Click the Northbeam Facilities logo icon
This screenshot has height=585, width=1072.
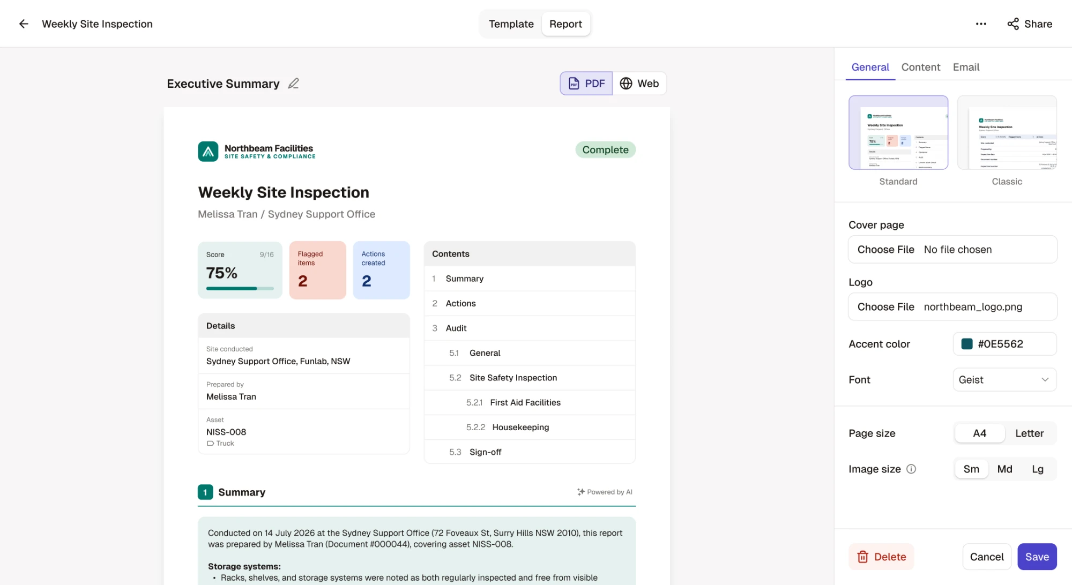[208, 152]
